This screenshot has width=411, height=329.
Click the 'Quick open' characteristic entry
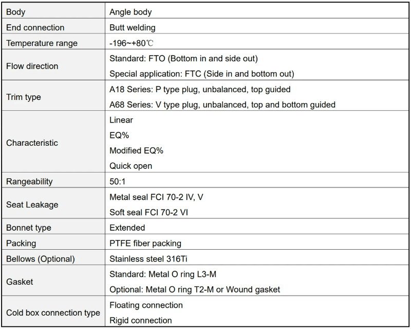(130, 166)
